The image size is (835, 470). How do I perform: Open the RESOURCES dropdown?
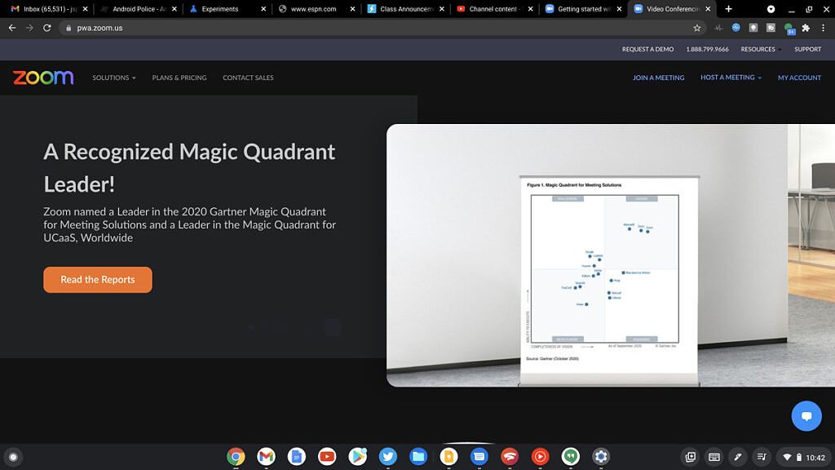click(758, 49)
